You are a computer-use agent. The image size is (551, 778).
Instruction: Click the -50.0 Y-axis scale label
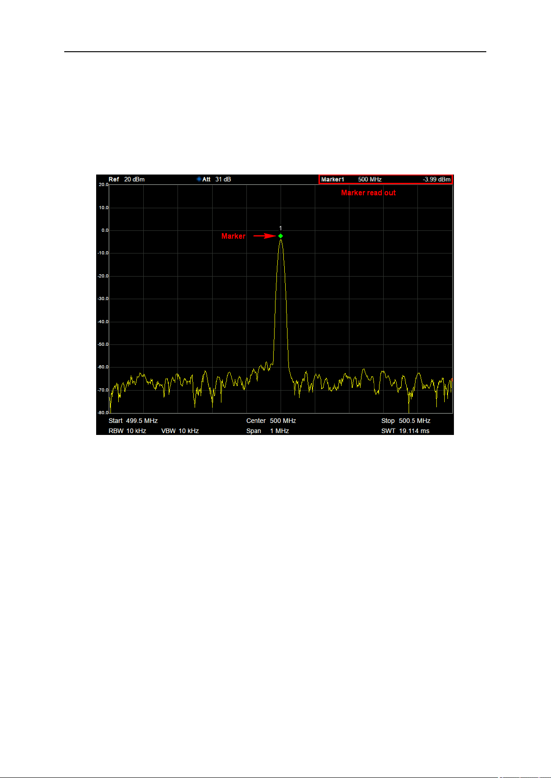[x=103, y=344]
